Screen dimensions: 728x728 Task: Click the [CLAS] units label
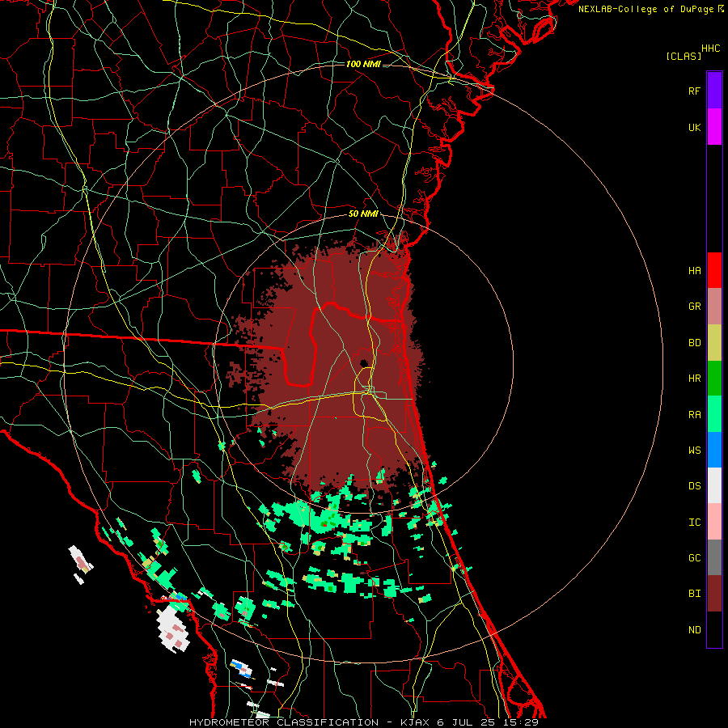[x=684, y=56]
